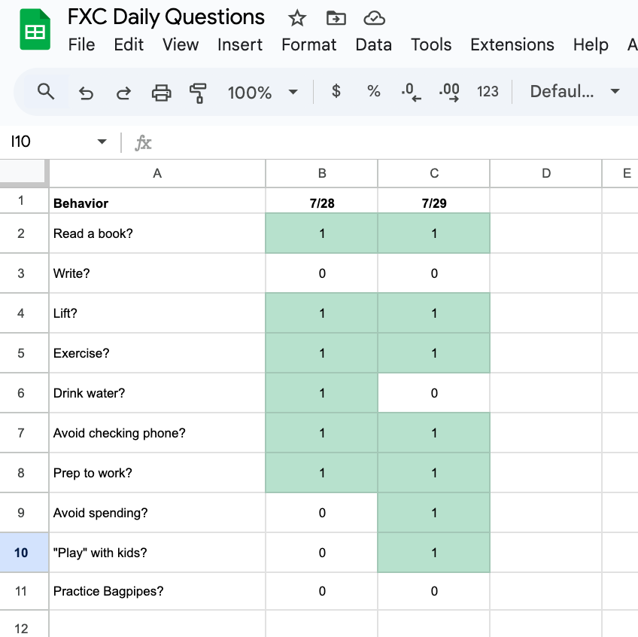Open the Edit menu
Viewport: 638px width, 637px height.
pos(129,44)
